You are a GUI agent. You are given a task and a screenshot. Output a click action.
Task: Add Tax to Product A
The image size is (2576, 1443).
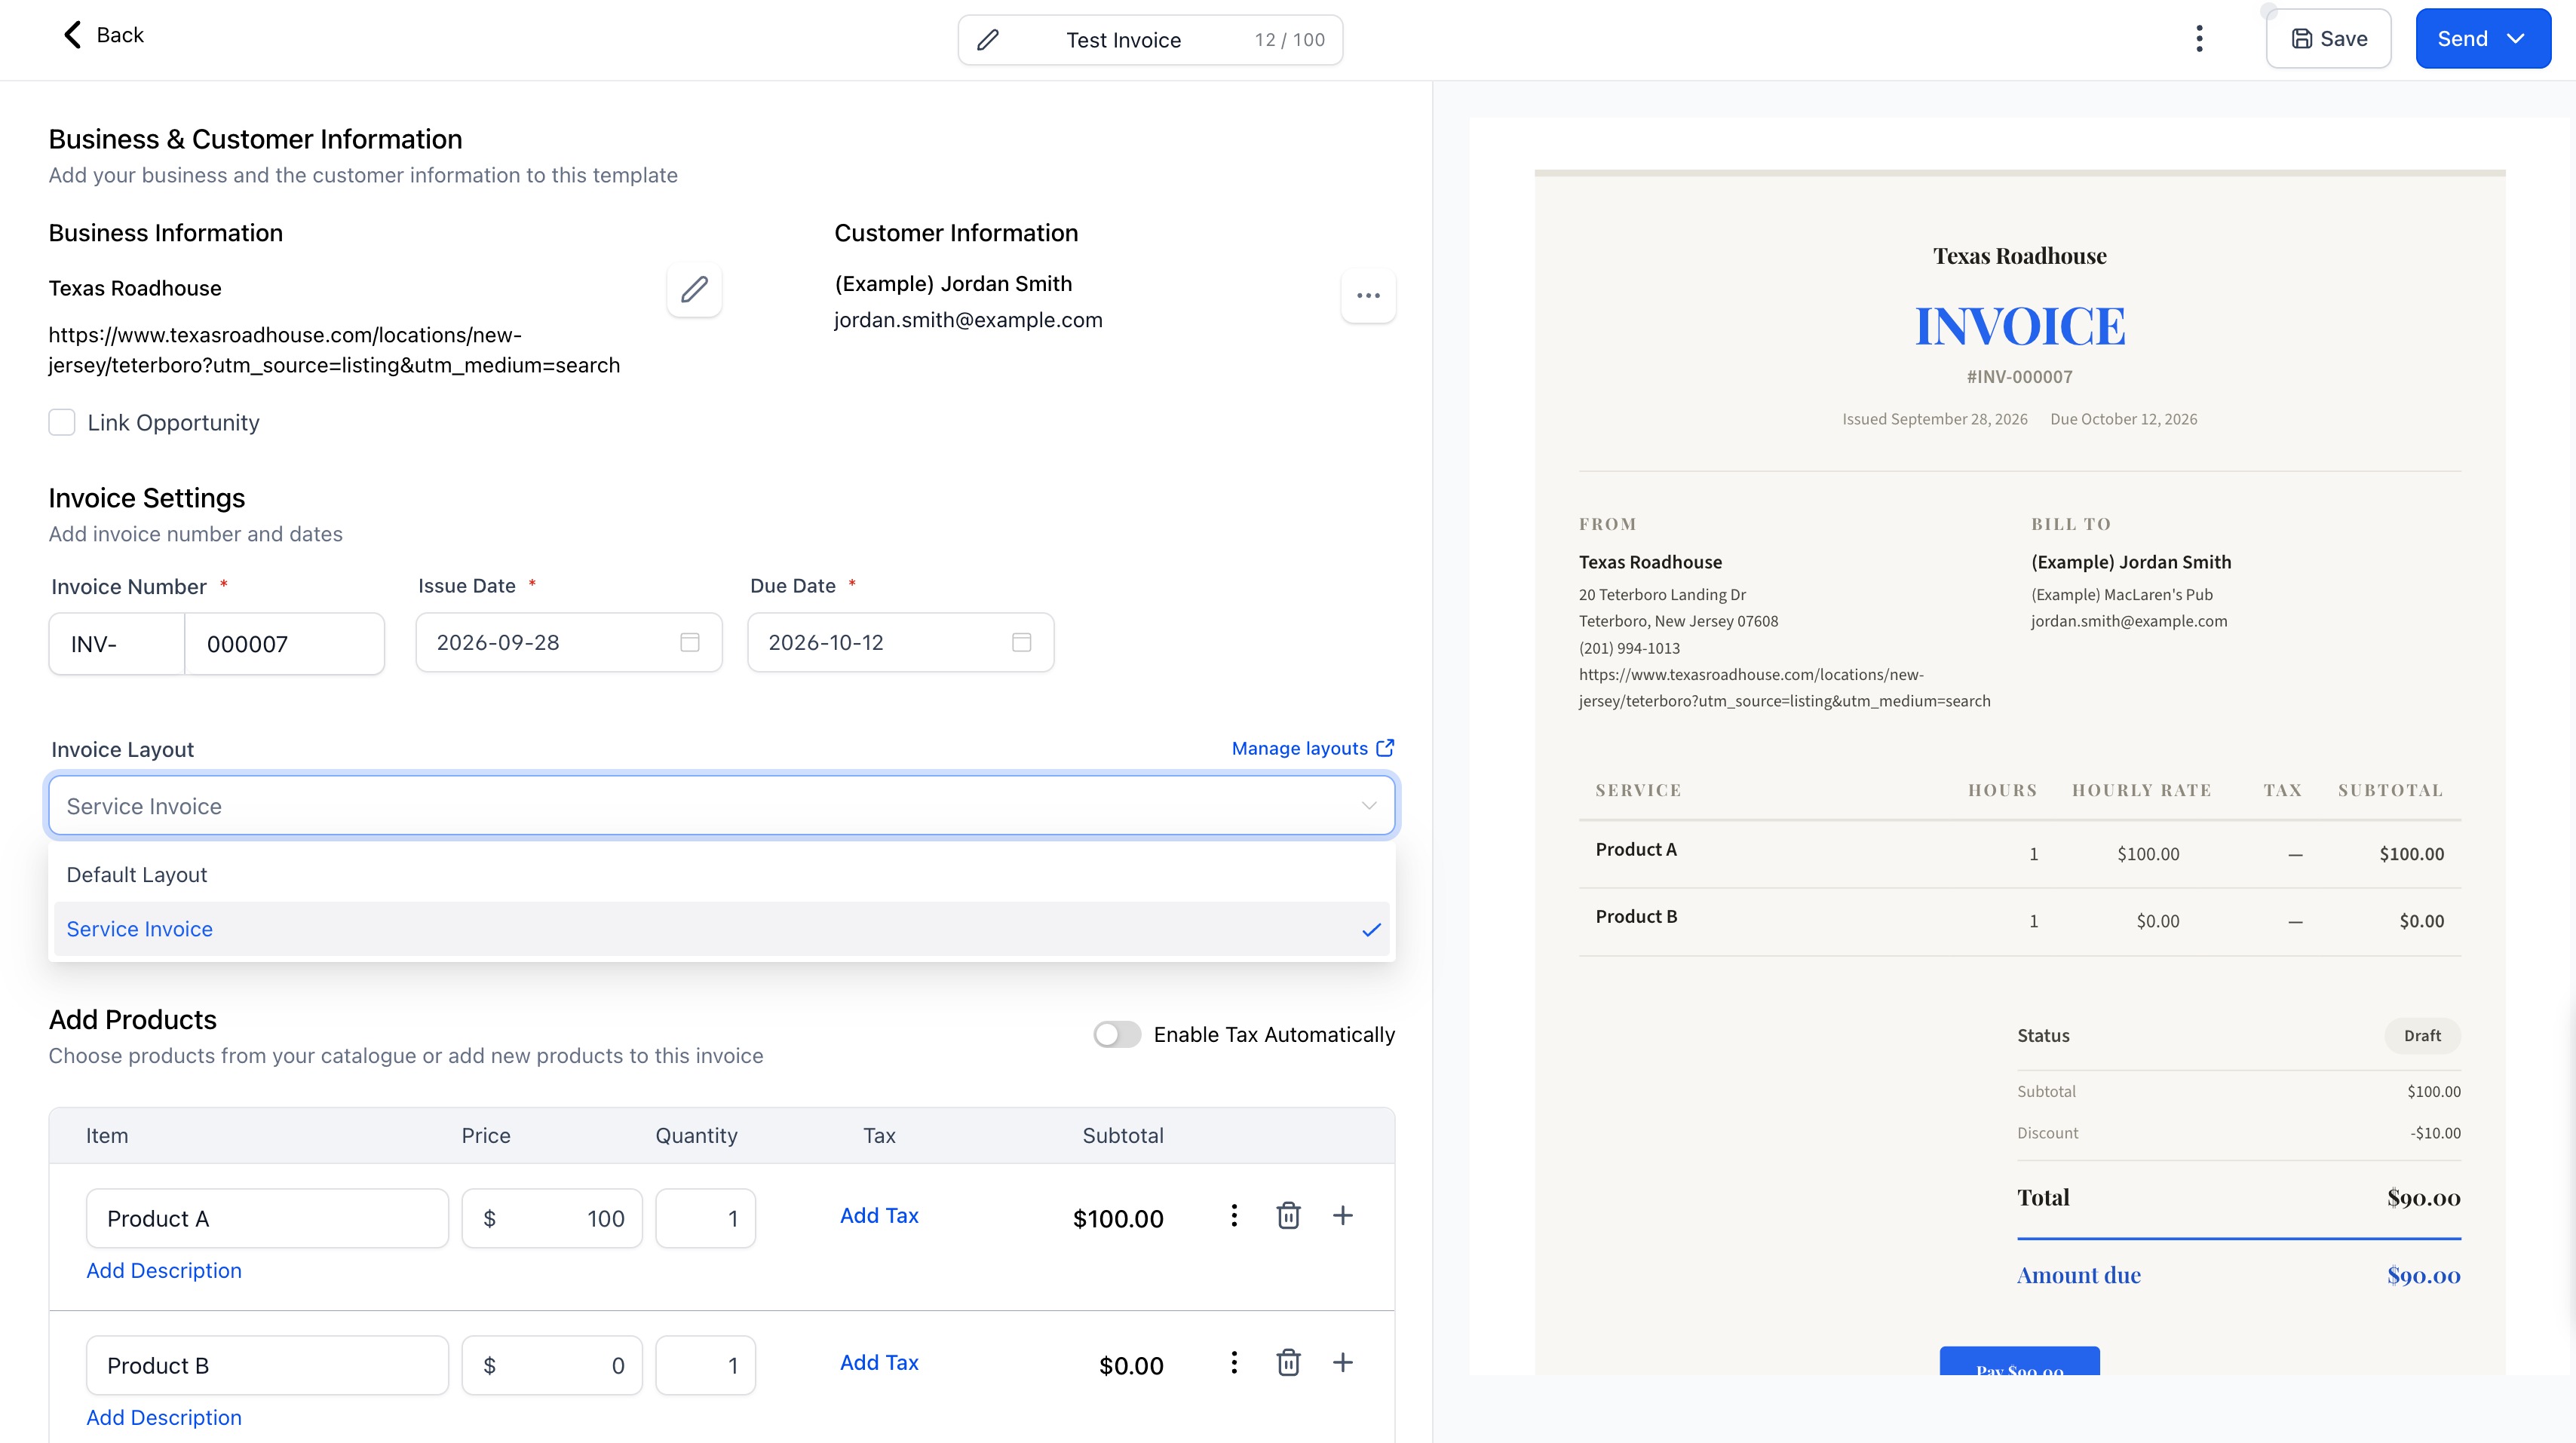[x=879, y=1215]
